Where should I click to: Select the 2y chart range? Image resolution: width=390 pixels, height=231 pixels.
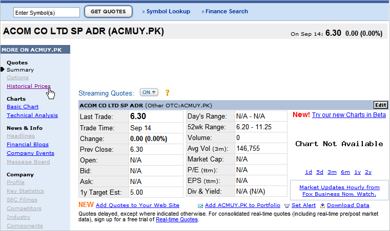[x=368, y=172]
